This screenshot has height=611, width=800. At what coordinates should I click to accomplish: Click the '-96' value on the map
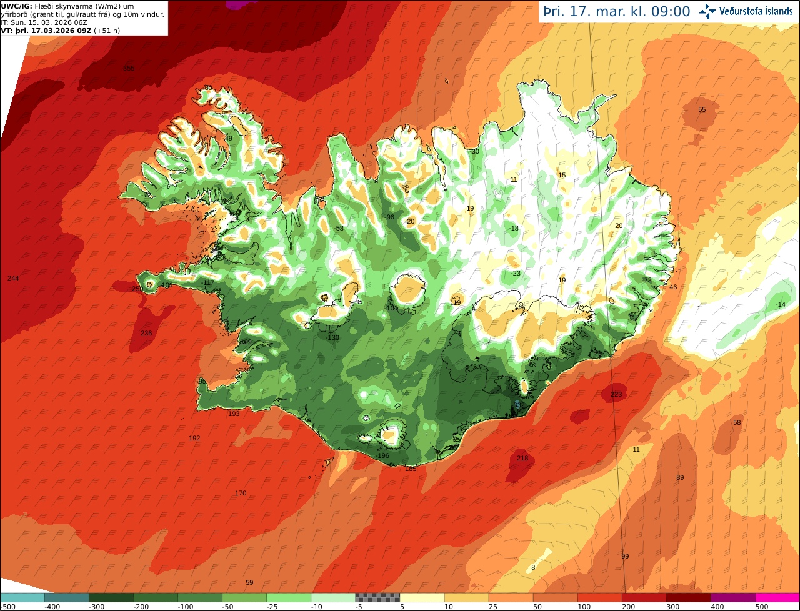coord(389,217)
